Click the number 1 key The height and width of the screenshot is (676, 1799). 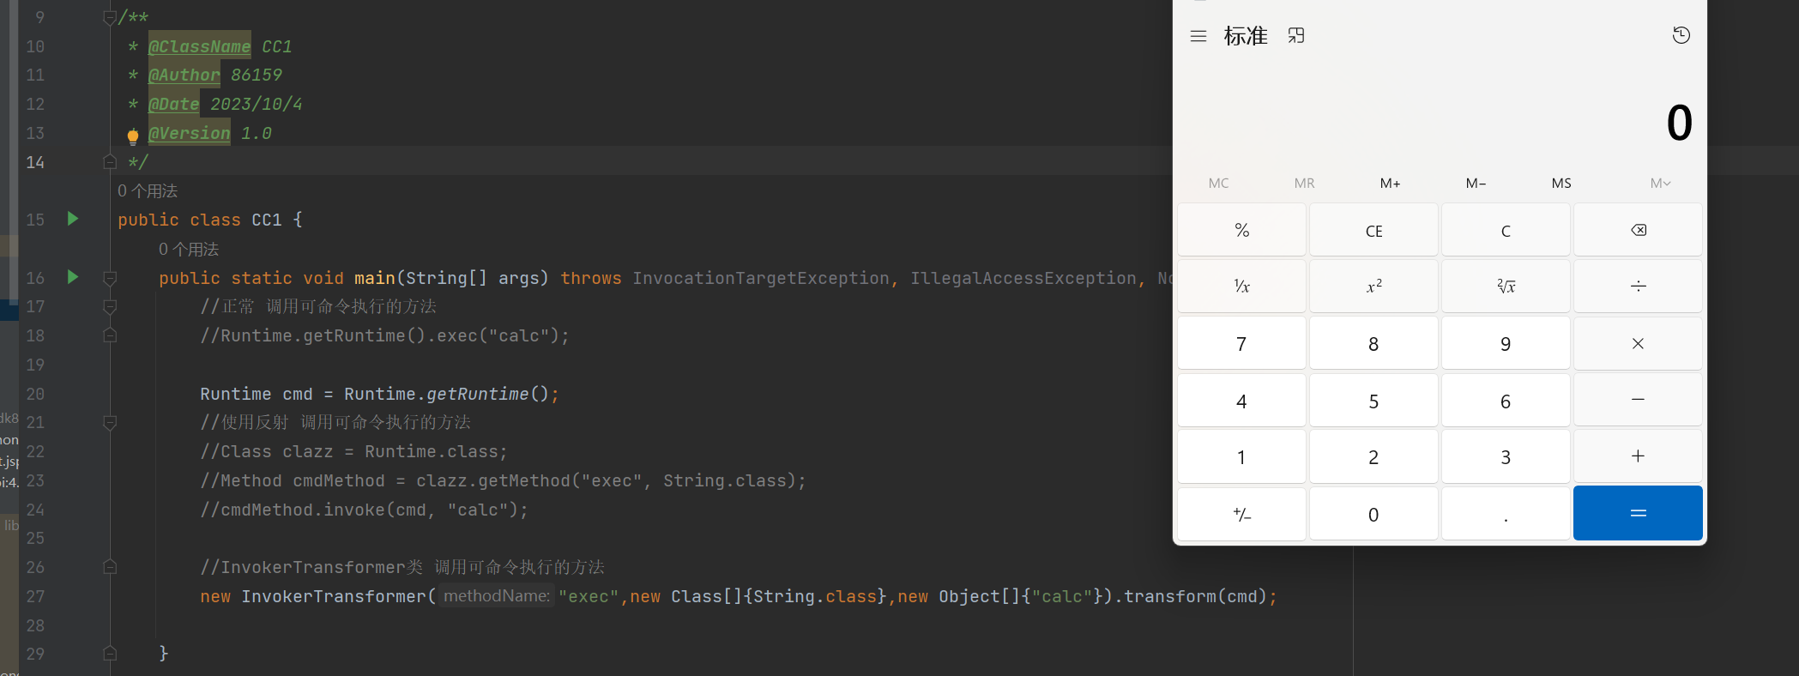coord(1241,456)
